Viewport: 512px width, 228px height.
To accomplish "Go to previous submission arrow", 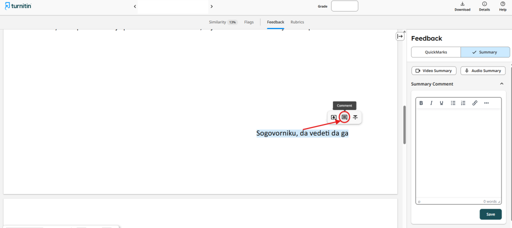I will 135,6.
